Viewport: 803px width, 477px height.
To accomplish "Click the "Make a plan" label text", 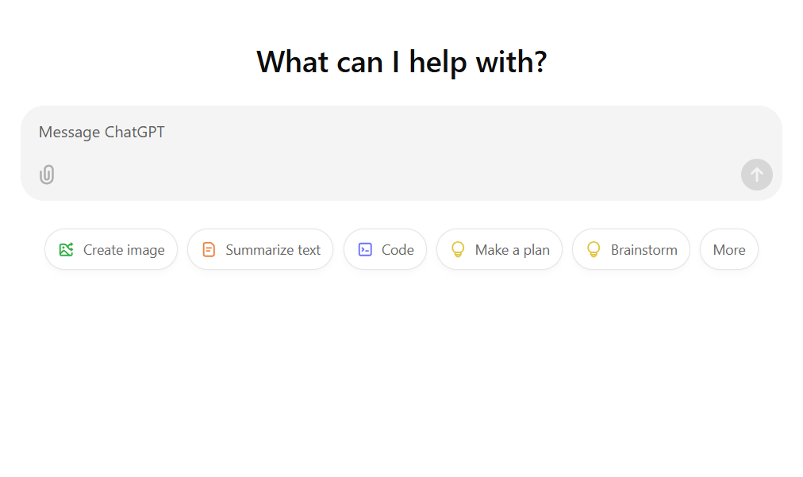I will pos(513,250).
